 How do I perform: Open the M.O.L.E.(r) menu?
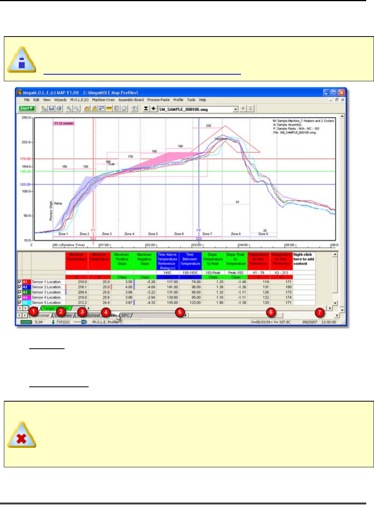click(79, 100)
